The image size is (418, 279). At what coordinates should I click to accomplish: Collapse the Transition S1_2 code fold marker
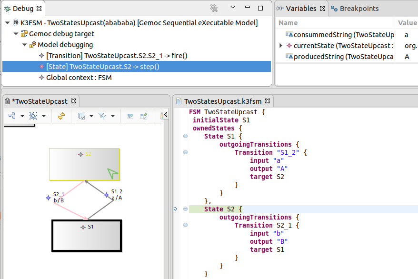(185, 152)
